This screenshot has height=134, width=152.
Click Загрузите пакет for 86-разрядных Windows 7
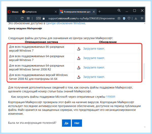click(94, 48)
